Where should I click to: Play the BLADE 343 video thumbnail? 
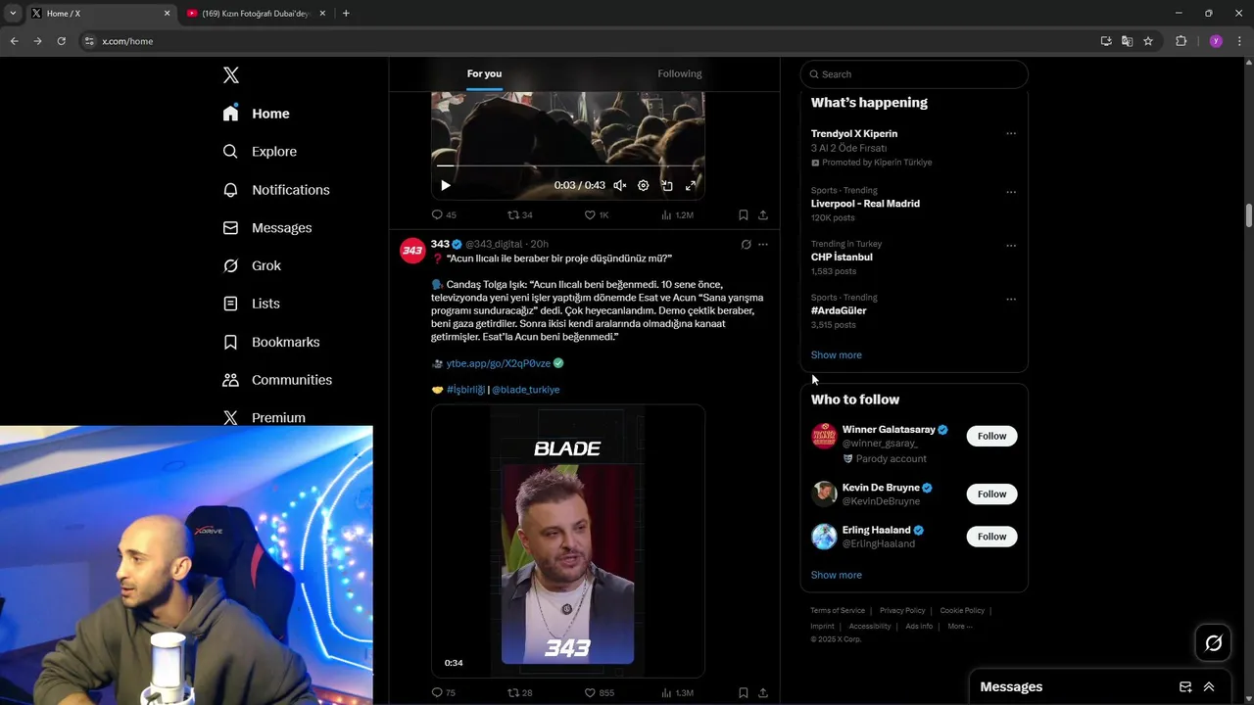(568, 541)
